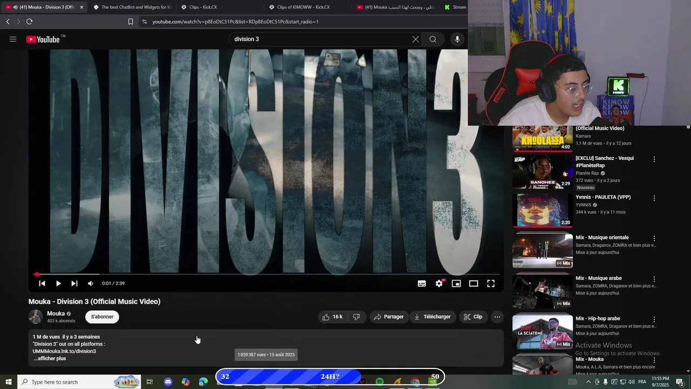The width and height of the screenshot is (691, 389).
Task: Open Discord from the taskbar
Action: (168, 382)
